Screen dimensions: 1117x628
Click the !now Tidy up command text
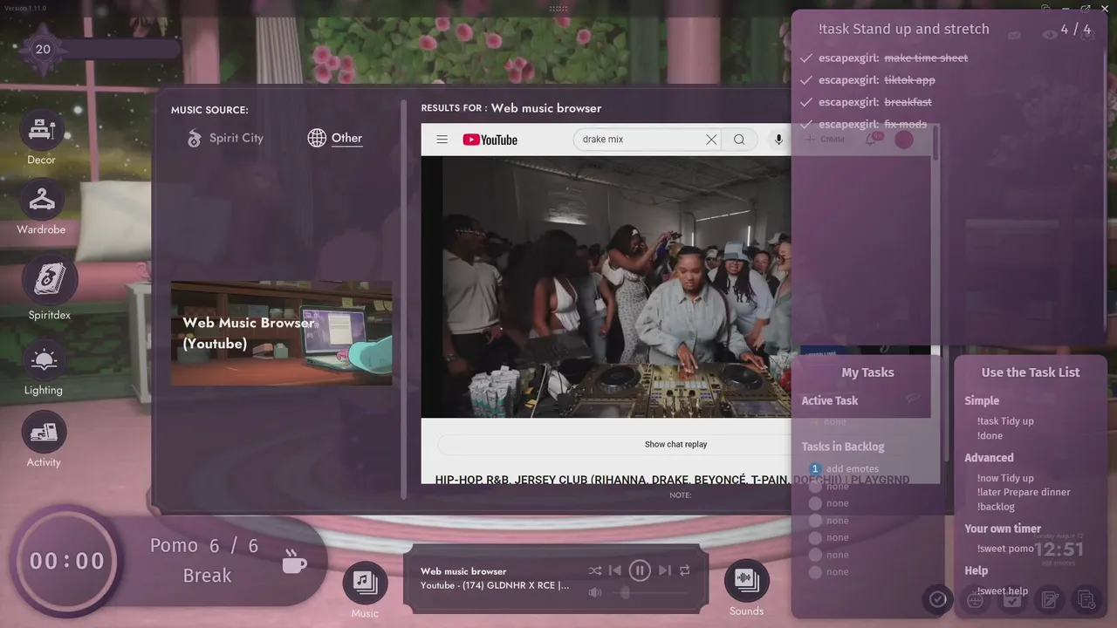[x=1005, y=478]
